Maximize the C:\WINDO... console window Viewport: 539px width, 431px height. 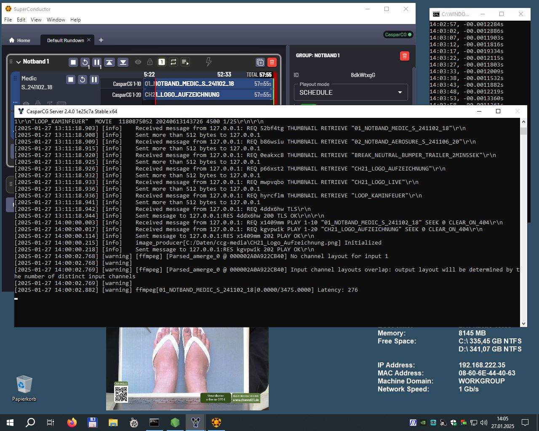click(502, 14)
